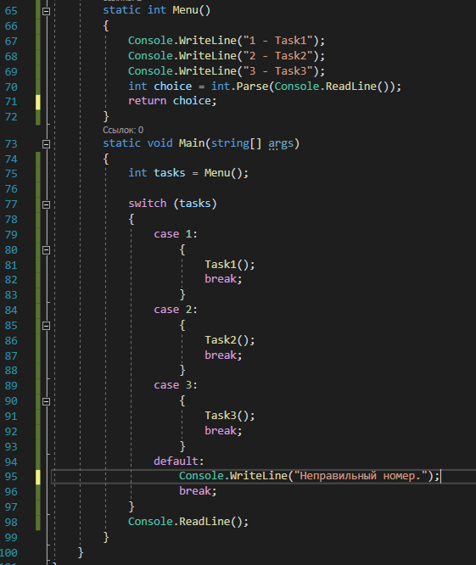Click 'int tasks' declaration on line 75
476x565 pixels.
[156, 173]
